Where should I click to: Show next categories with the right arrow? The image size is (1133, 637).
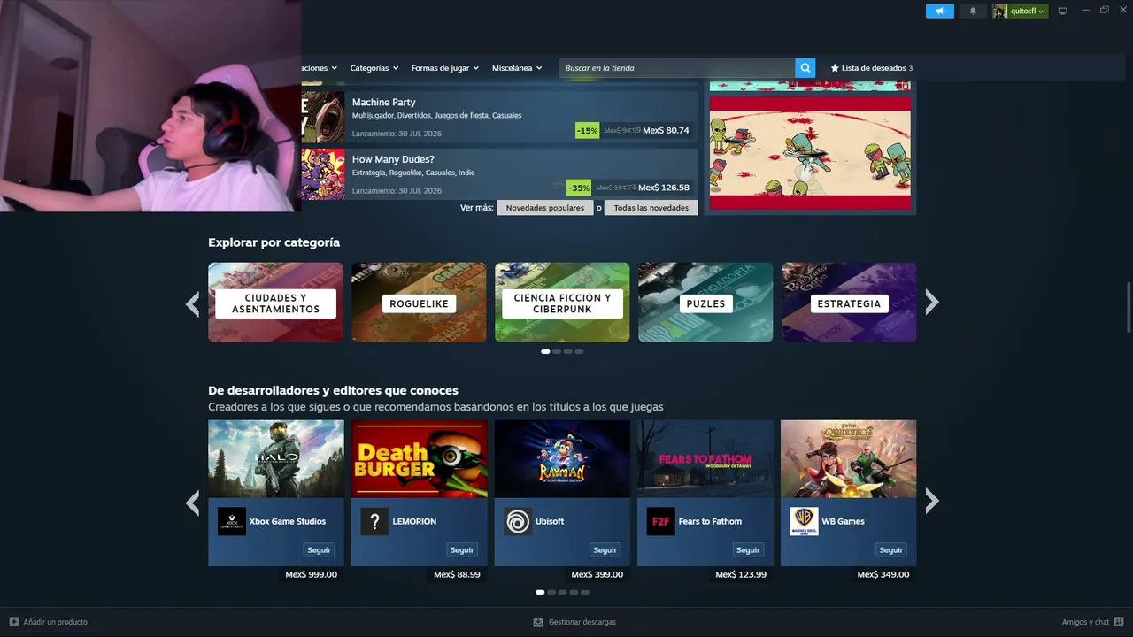(x=931, y=303)
